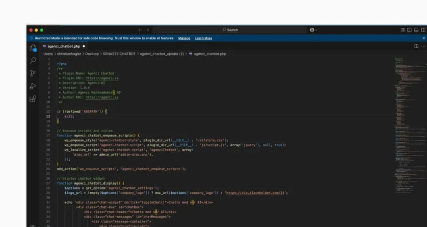Open the Run and Debug view
This screenshot has width=427, height=227.
click(x=33, y=86)
